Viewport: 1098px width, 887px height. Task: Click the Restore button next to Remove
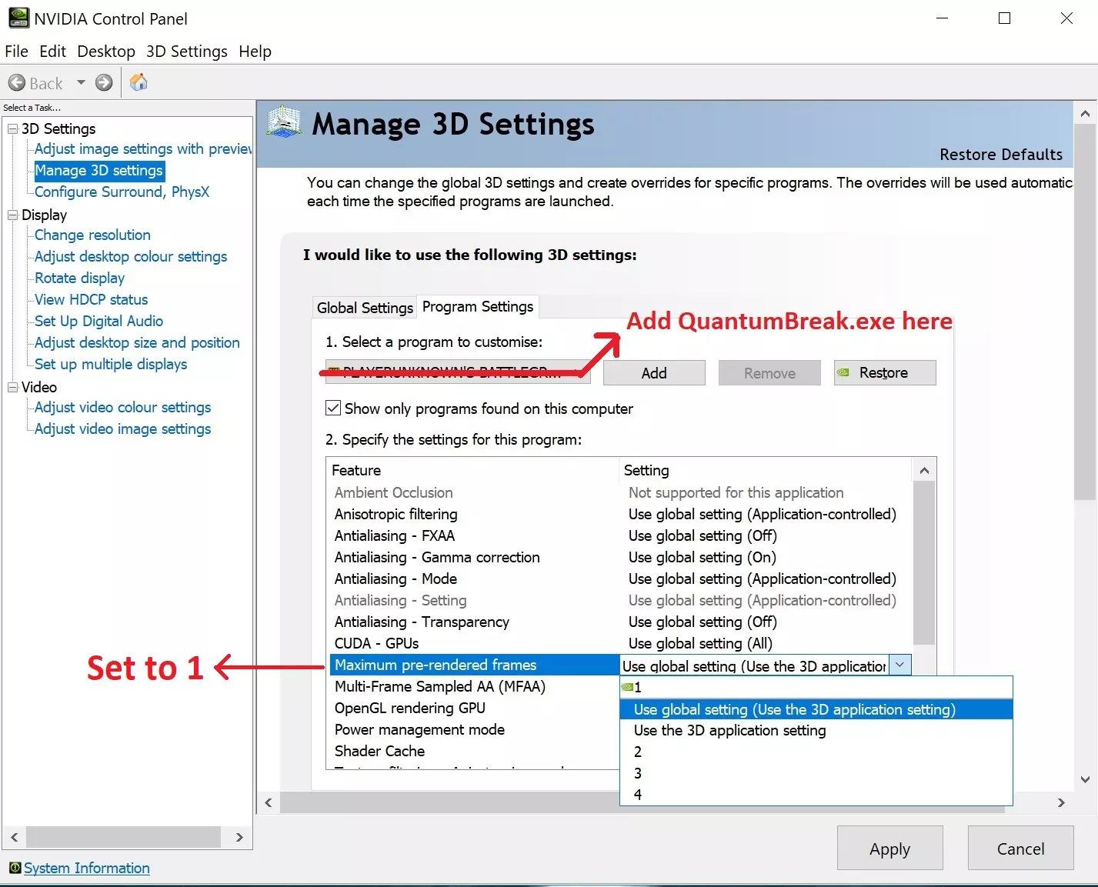[x=885, y=373]
